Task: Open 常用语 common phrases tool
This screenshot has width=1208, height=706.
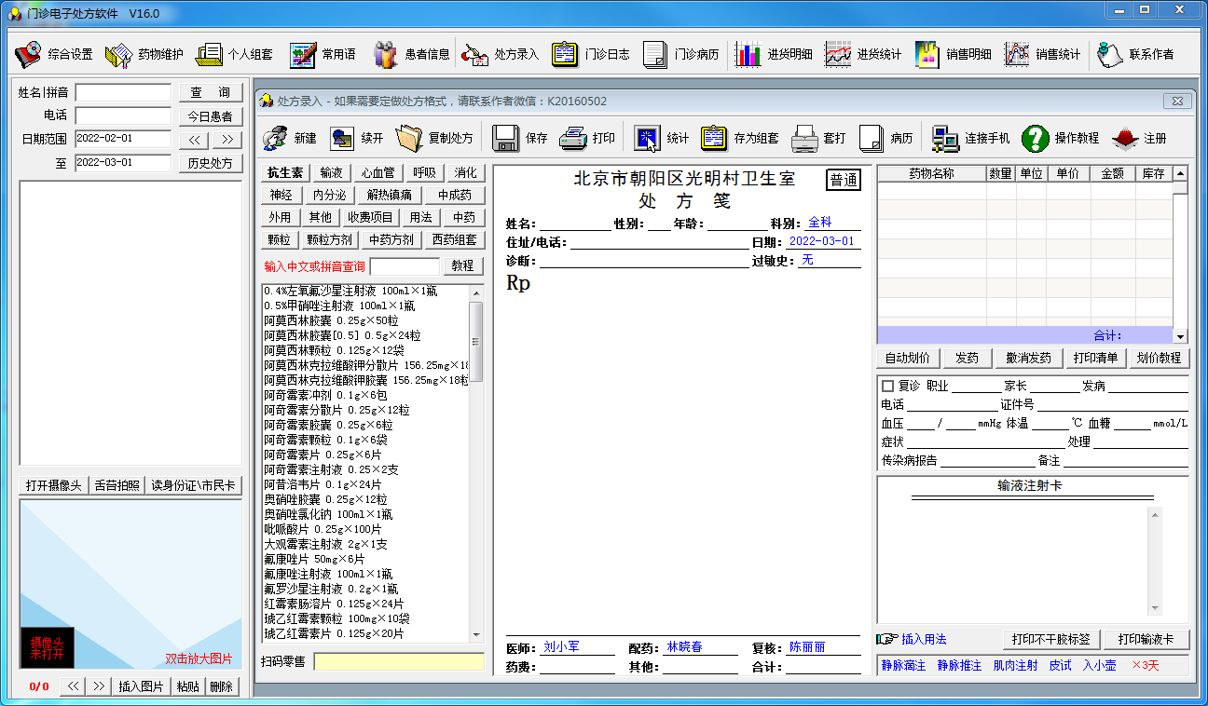Action: pyautogui.click(x=323, y=54)
